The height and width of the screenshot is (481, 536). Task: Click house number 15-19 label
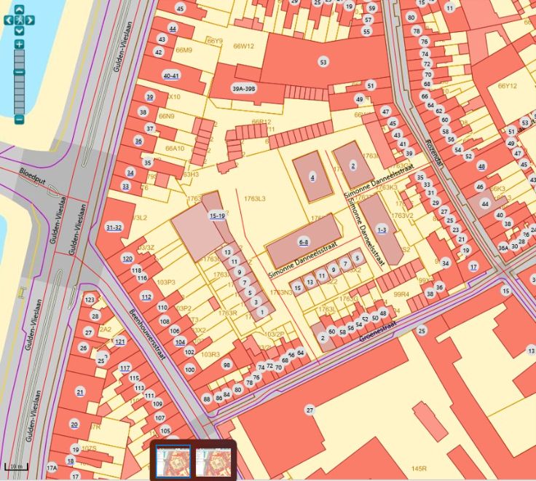coord(217,216)
